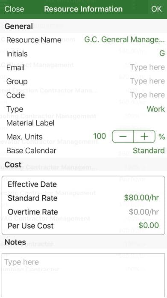
Task: Tap the minus button for Max. Units
Action: (123, 137)
